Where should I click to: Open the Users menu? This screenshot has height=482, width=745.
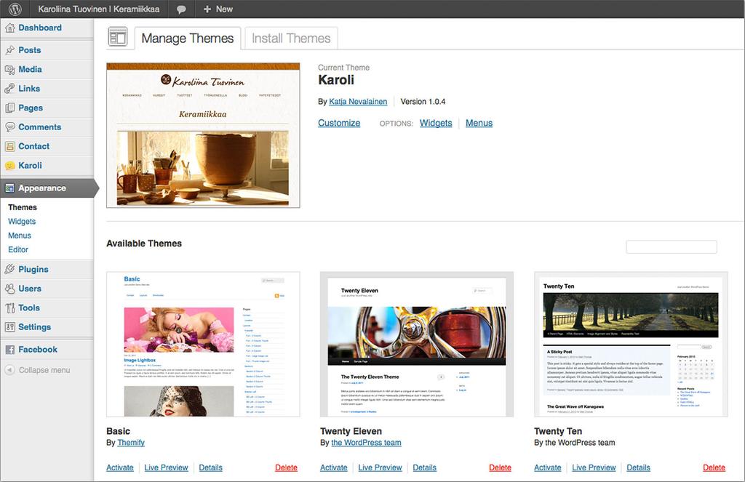pos(30,289)
